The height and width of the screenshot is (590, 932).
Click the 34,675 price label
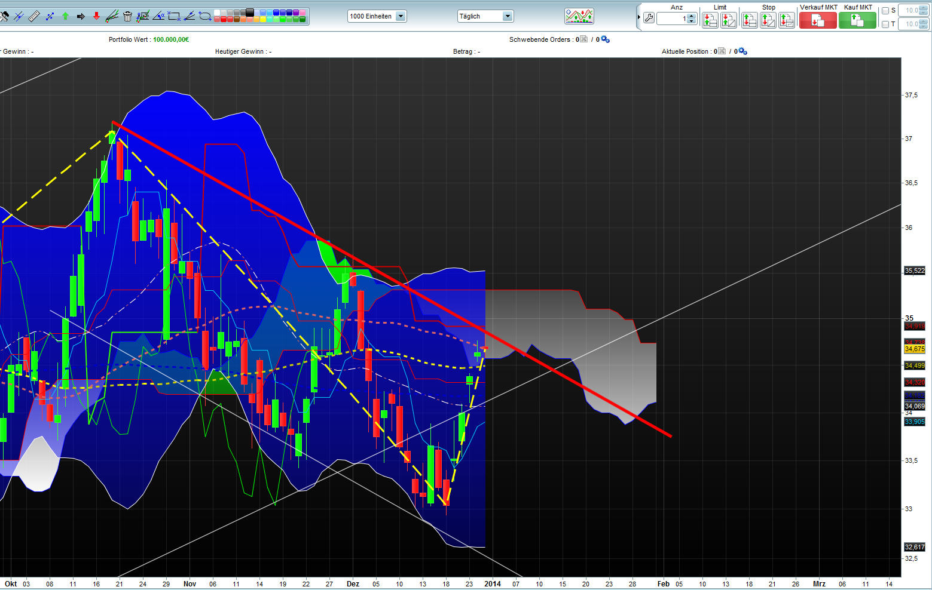click(915, 349)
